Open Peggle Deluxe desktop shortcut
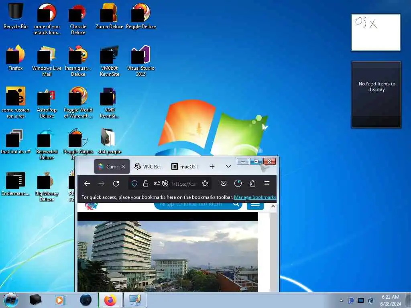 [141, 16]
